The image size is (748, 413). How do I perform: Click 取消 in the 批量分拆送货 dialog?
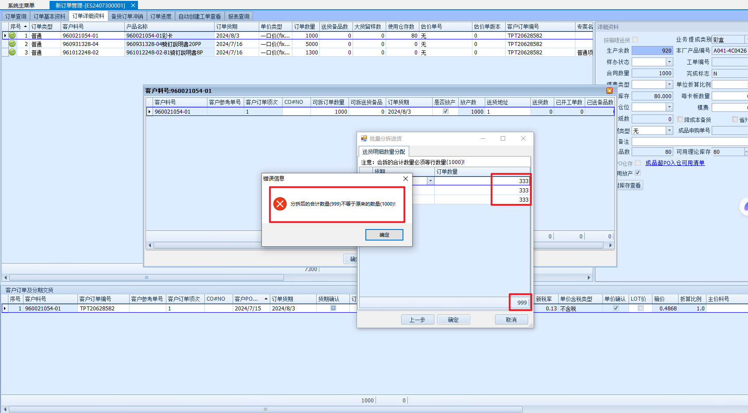(x=511, y=320)
